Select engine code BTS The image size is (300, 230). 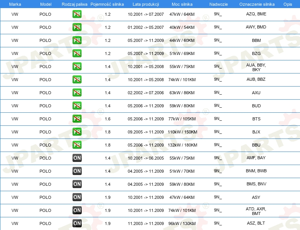[x=256, y=119]
